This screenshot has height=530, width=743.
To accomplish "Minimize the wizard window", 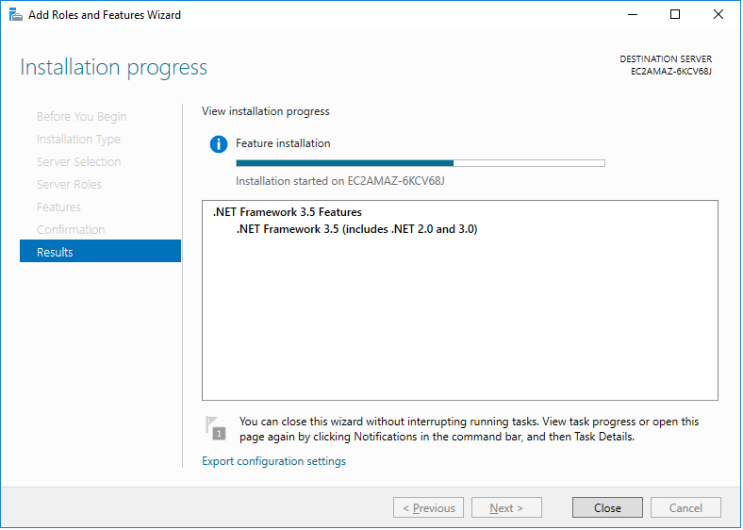I will [632, 15].
